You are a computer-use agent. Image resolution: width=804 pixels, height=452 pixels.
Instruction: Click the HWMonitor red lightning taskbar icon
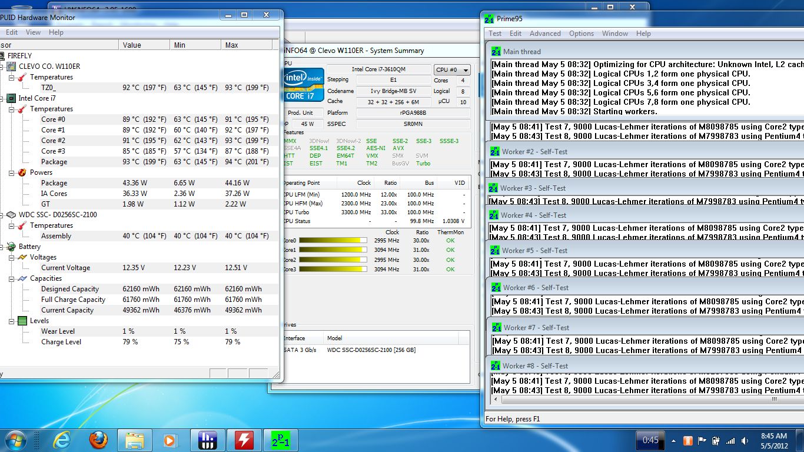244,440
